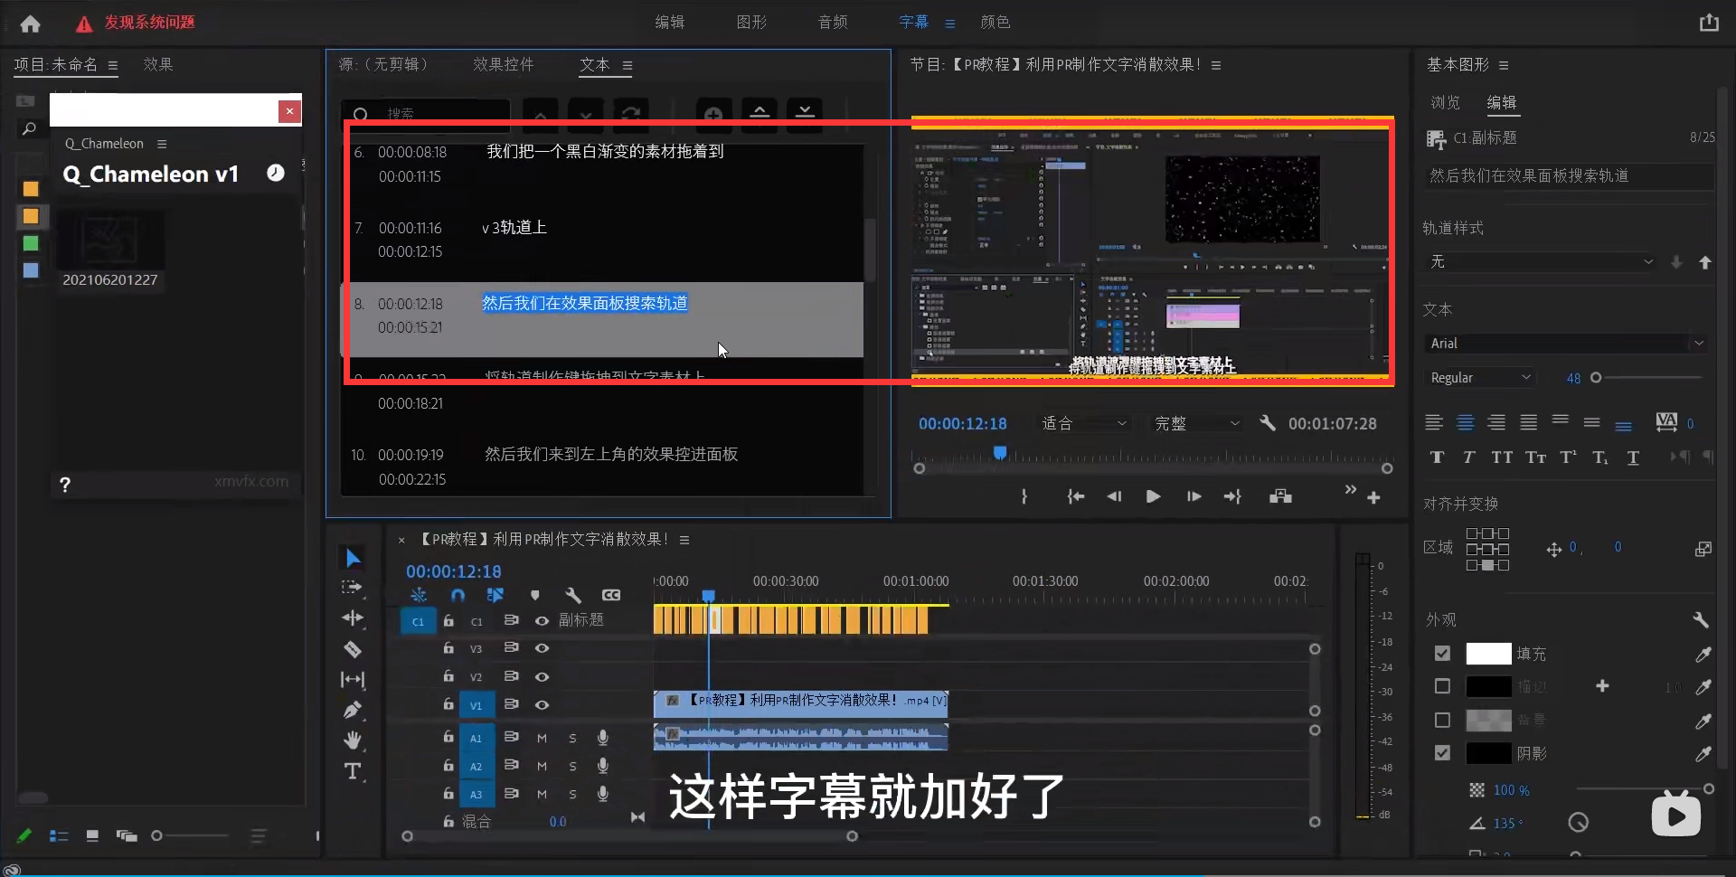Screen dimensions: 1736x877
Task: Apply Faux Bold text style
Action: (x=1438, y=457)
